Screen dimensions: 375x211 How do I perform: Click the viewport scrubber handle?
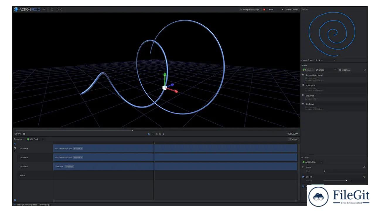tap(132, 130)
